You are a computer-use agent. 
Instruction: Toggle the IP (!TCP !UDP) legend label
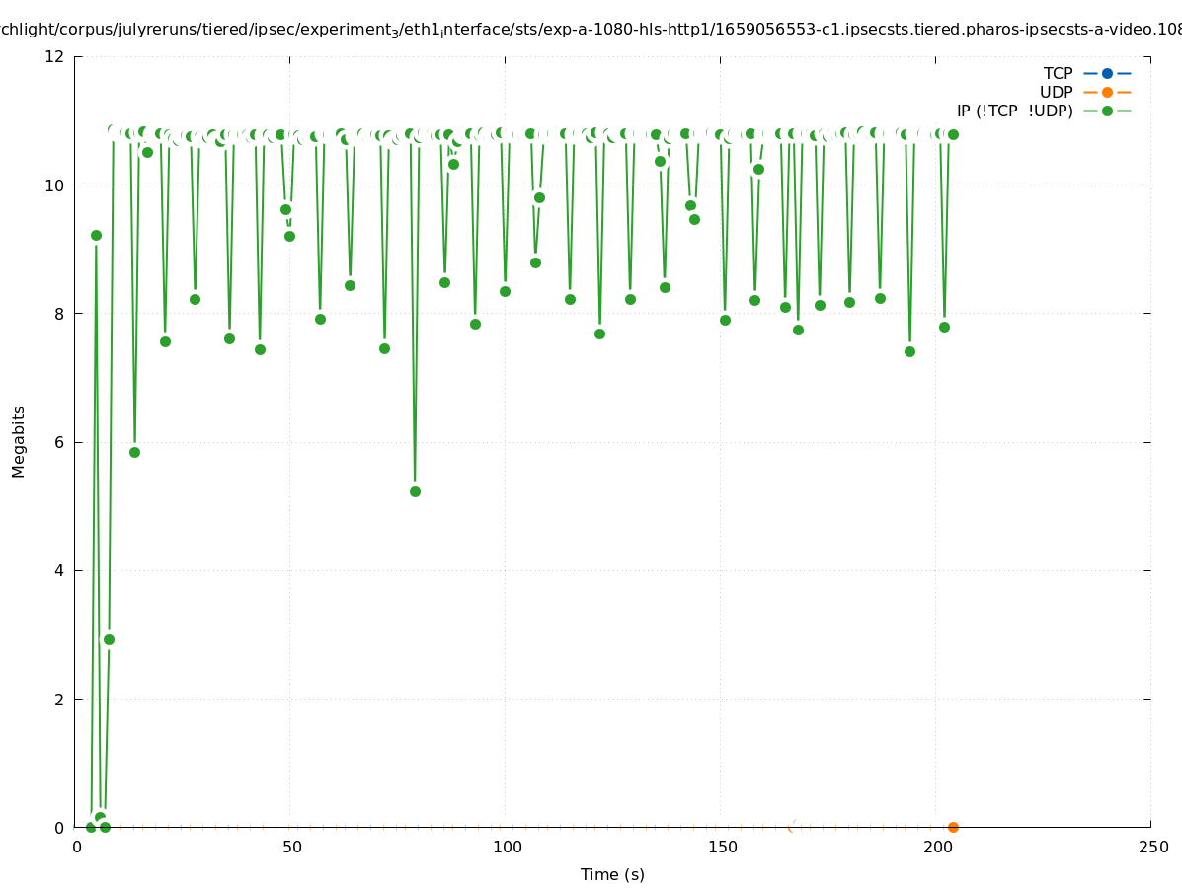[x=1014, y=111]
